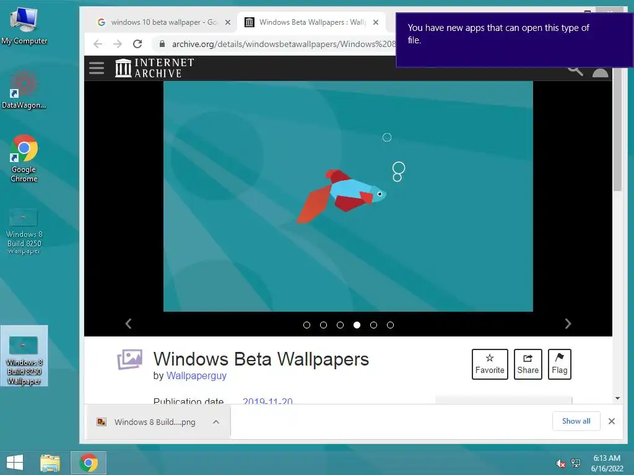This screenshot has width=634, height=475.
Task: Click the archive.org URL address field
Action: [x=284, y=44]
